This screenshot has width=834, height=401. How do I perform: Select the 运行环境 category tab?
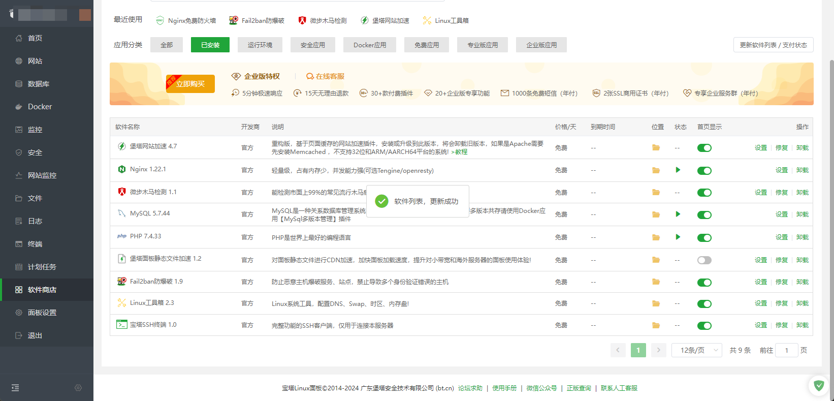pyautogui.click(x=260, y=45)
